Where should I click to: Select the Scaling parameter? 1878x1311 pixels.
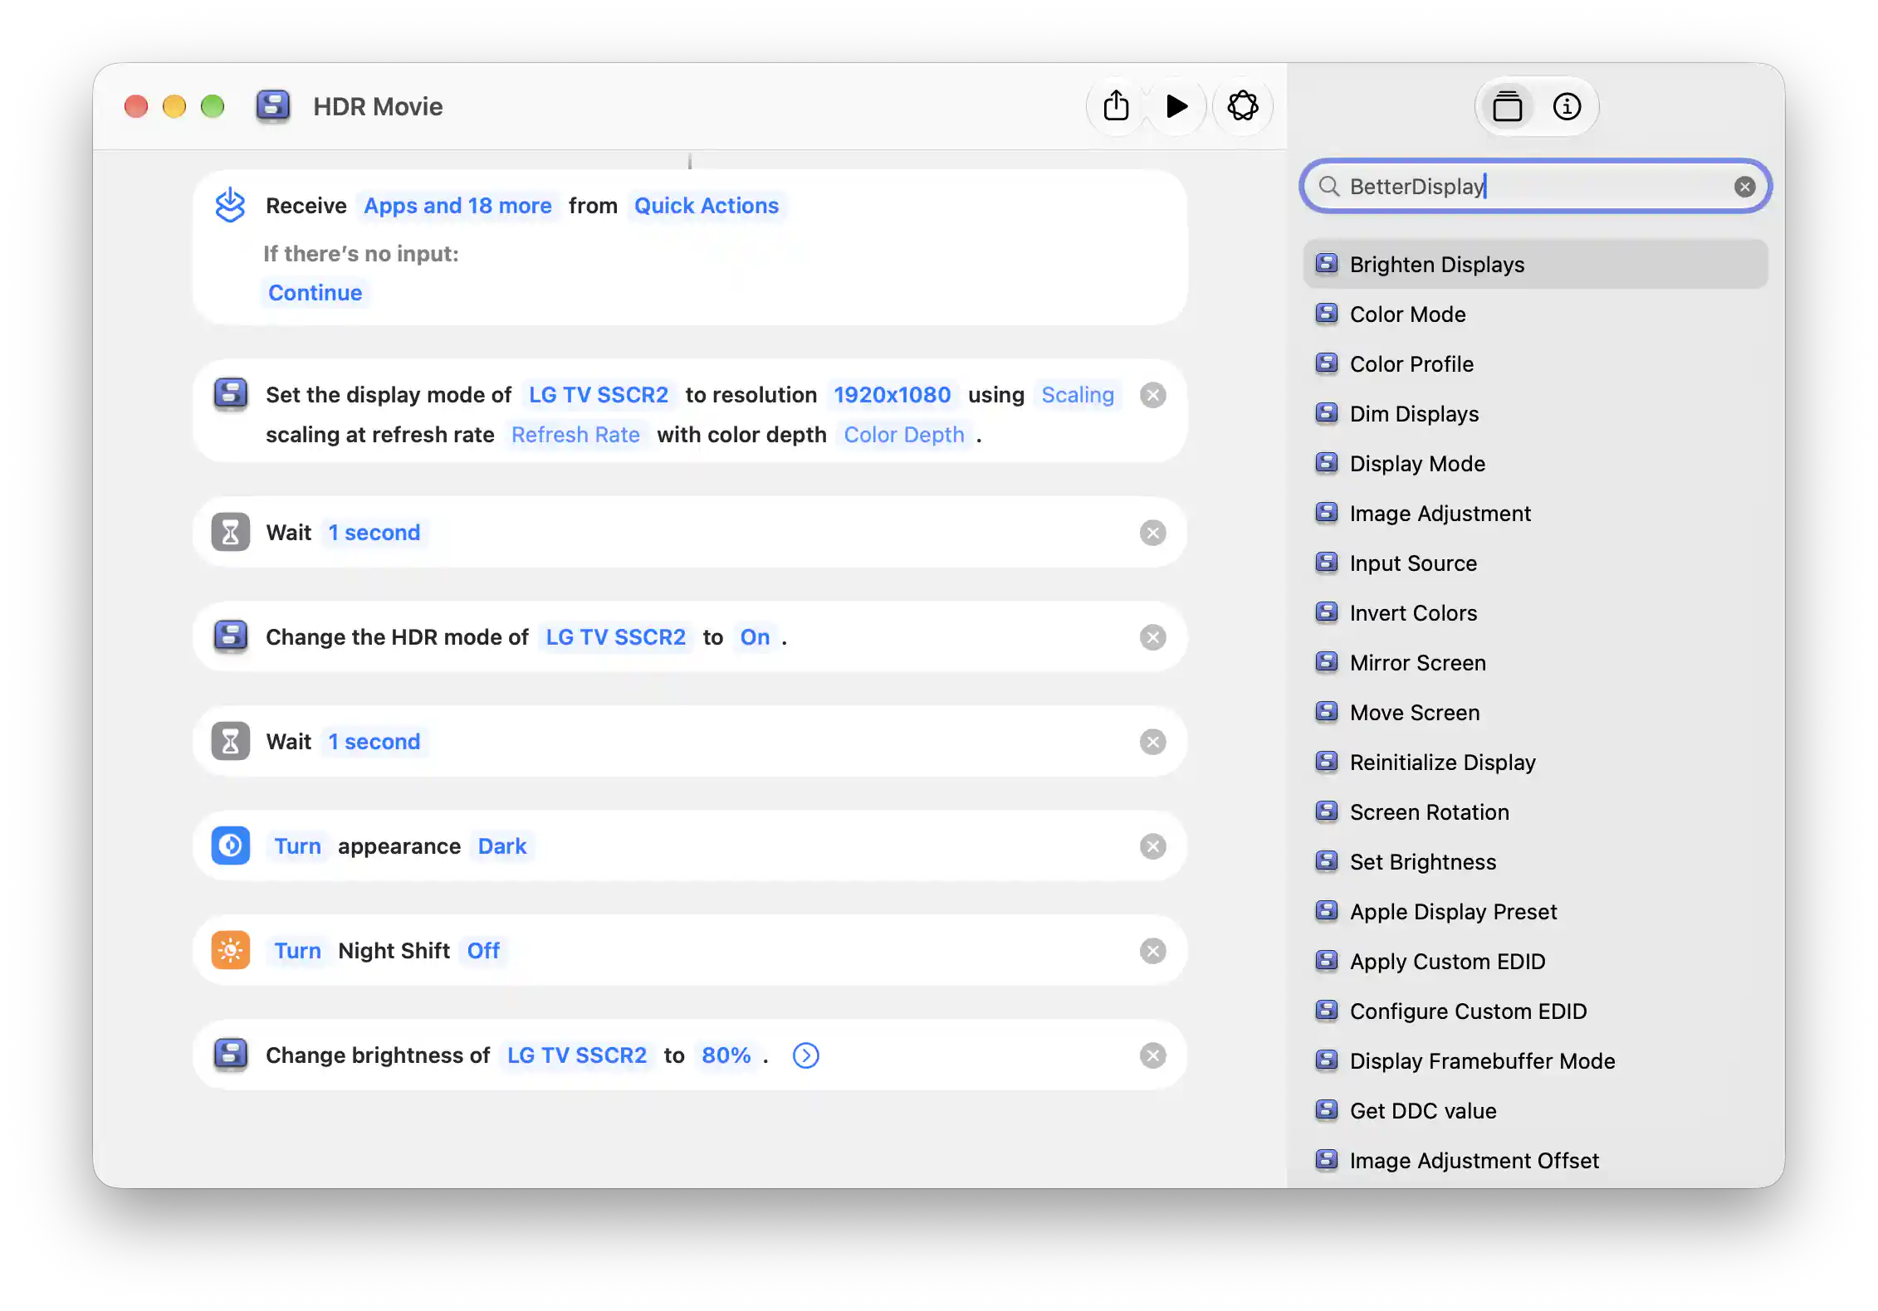(x=1078, y=395)
